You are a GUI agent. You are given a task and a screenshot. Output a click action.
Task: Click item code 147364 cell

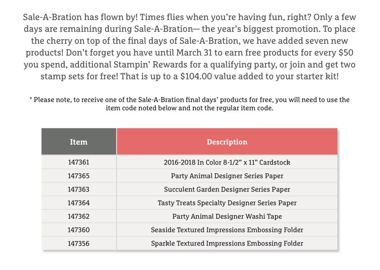pyautogui.click(x=79, y=203)
